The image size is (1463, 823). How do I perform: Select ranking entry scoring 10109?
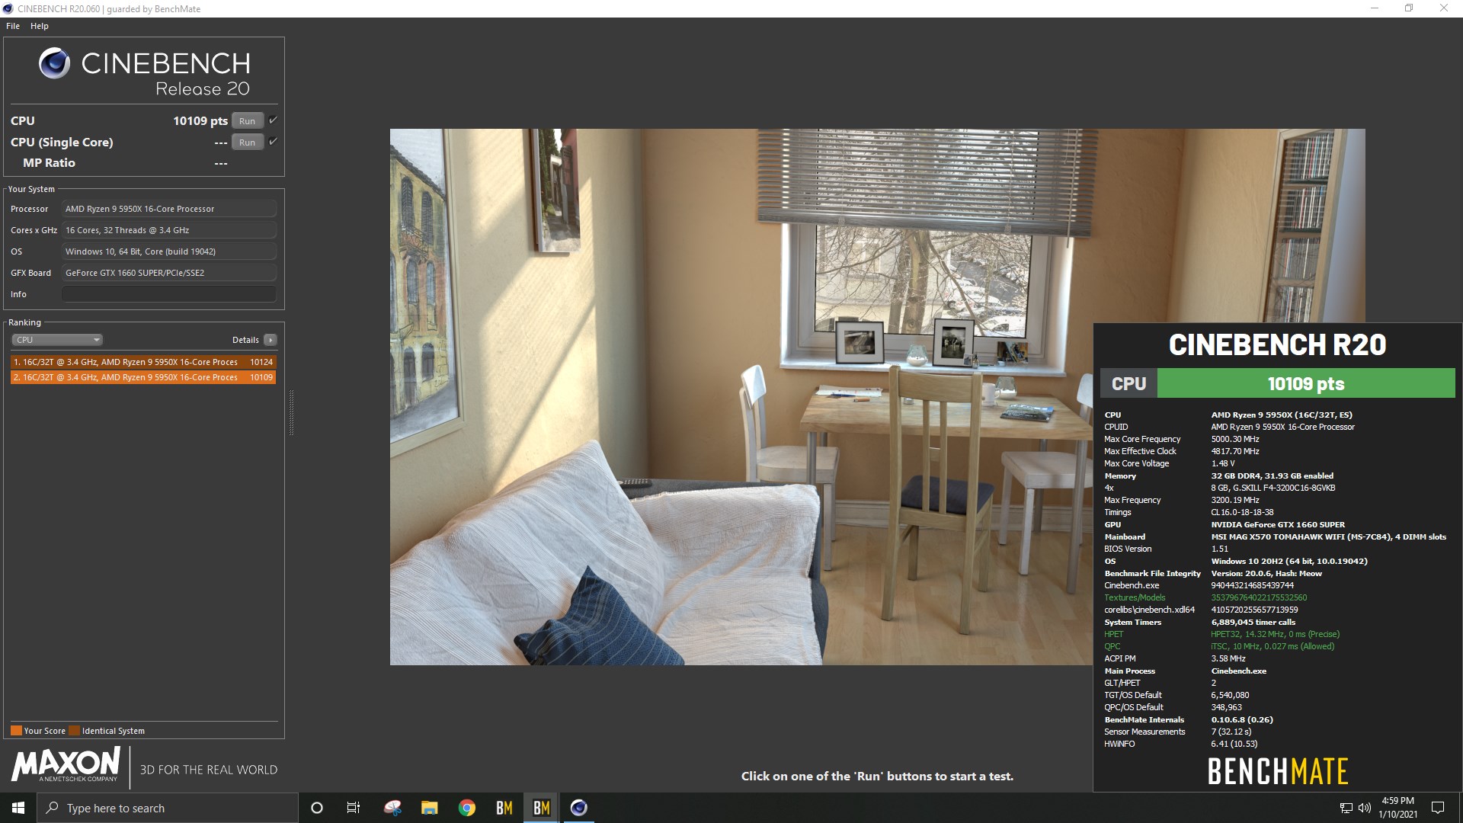(143, 377)
